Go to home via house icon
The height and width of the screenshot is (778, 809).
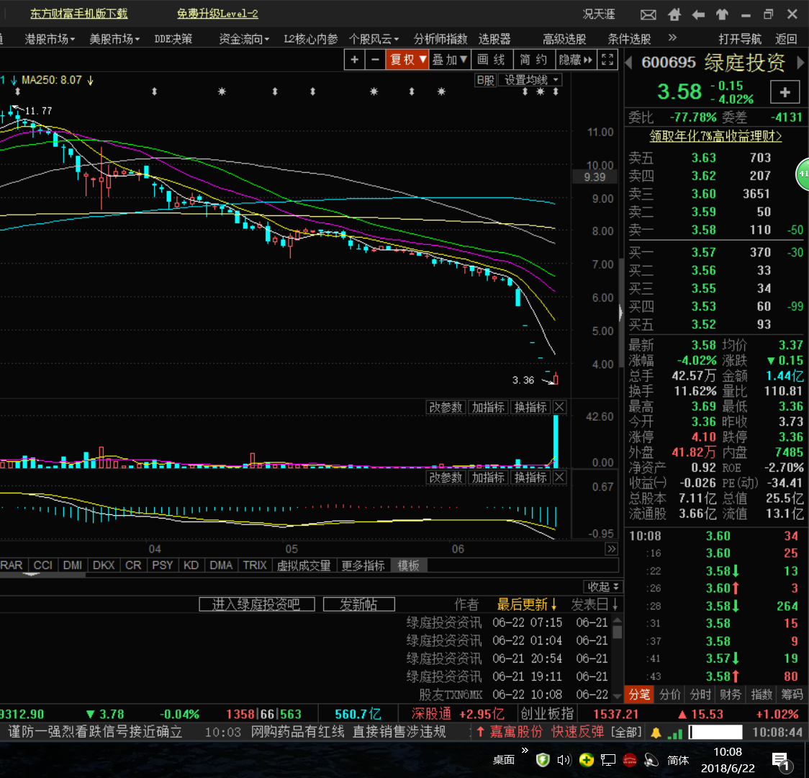pyautogui.click(x=674, y=14)
